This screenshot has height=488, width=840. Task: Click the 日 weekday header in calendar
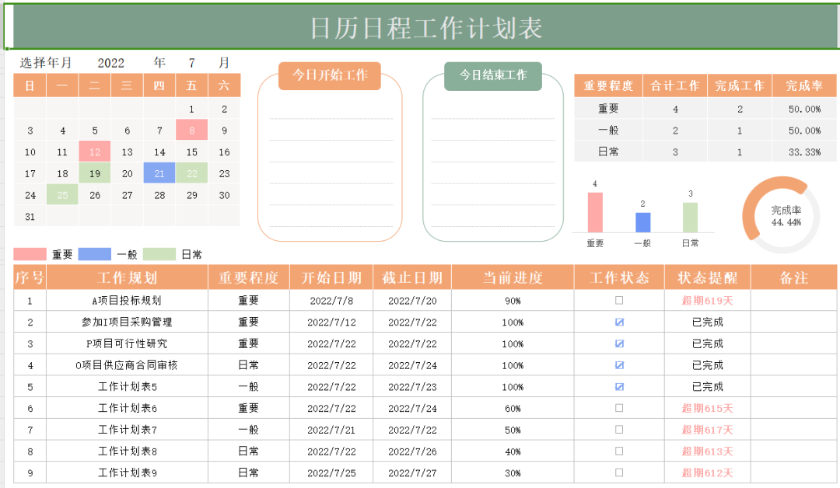click(x=30, y=85)
